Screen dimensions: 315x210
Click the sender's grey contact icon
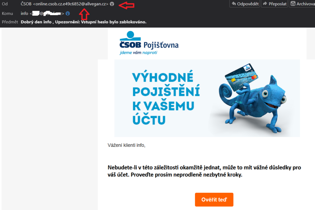pos(112,4)
